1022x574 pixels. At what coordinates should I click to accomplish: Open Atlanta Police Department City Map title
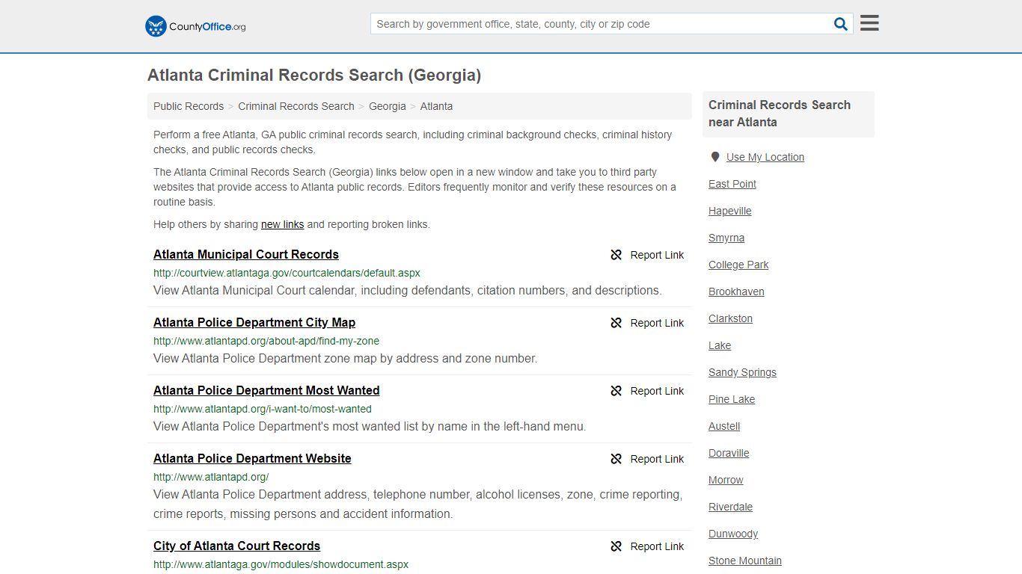click(x=254, y=322)
